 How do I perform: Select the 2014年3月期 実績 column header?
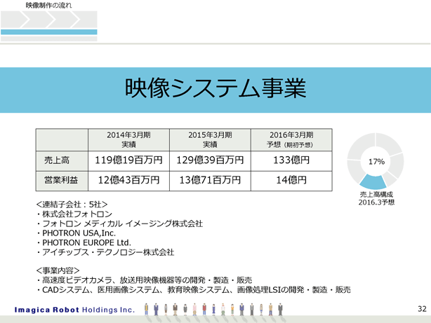(x=128, y=139)
